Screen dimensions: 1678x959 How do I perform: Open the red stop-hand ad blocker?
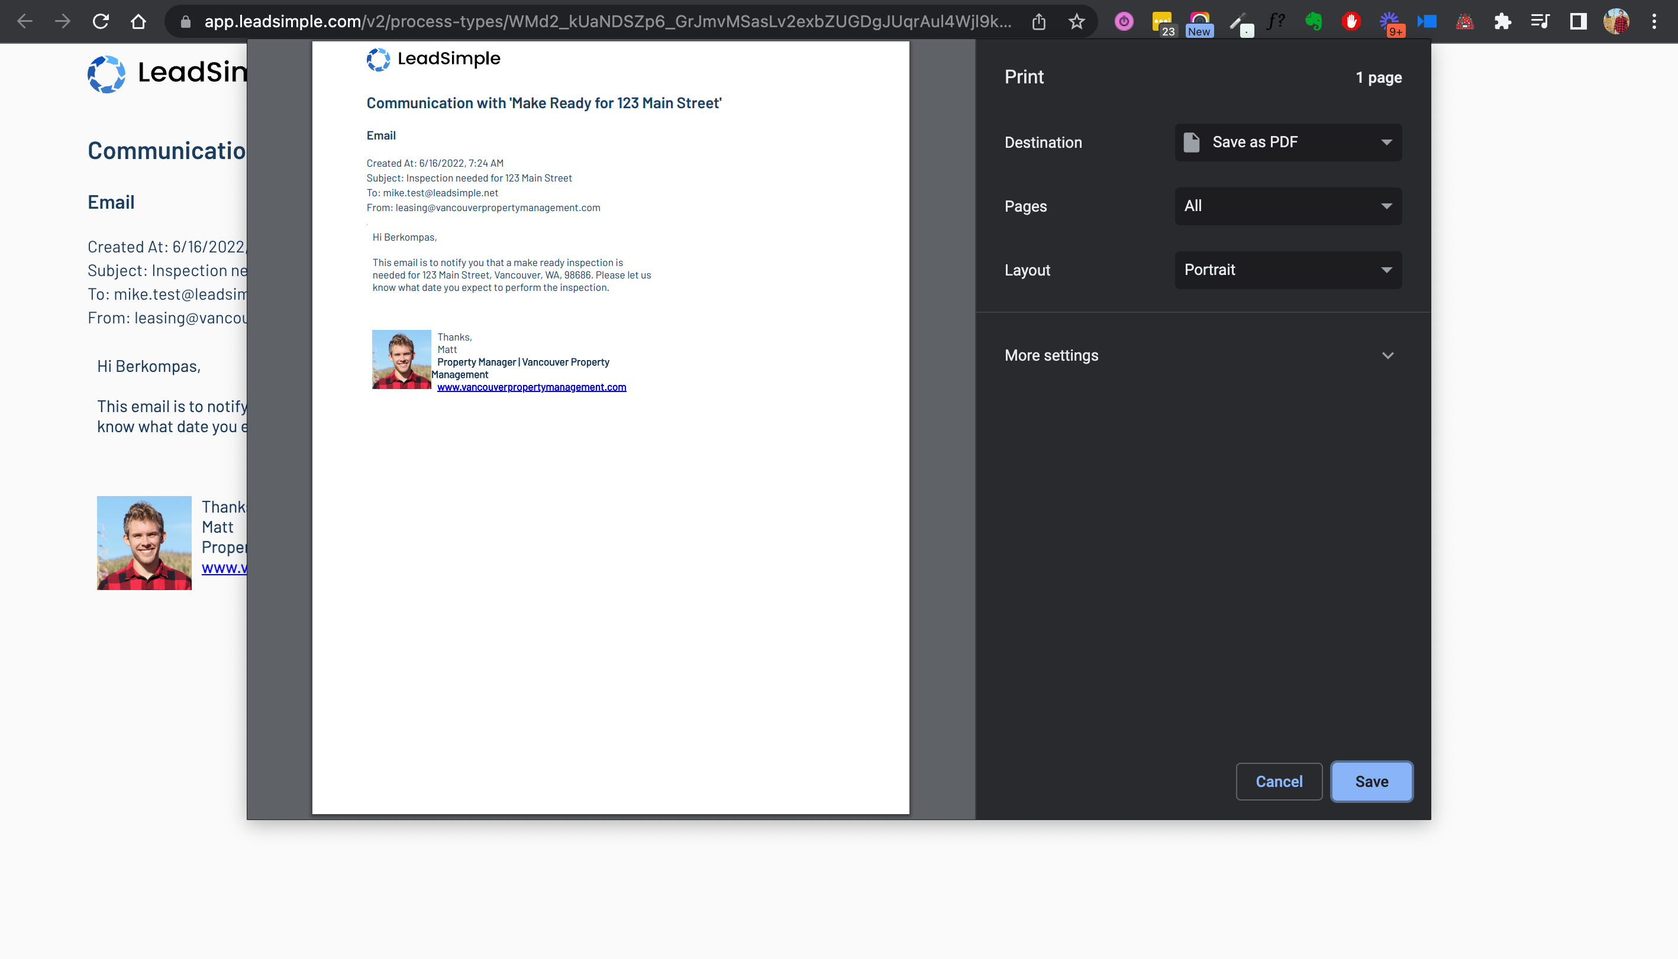coord(1351,22)
